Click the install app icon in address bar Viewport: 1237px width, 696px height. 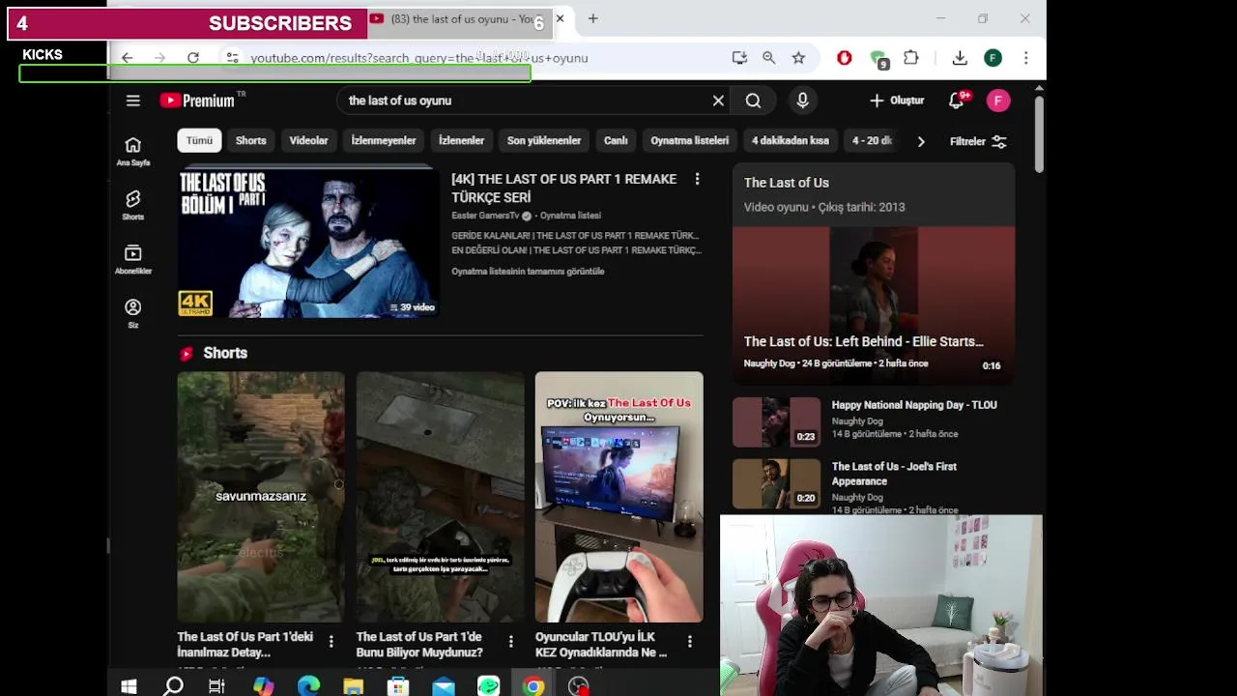(x=739, y=58)
